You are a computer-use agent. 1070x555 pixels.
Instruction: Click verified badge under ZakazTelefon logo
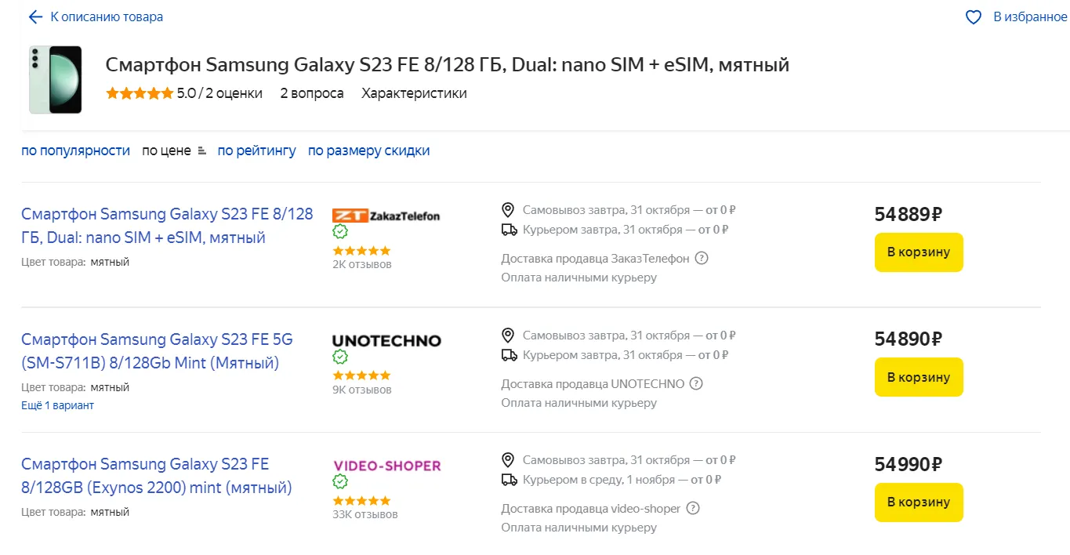[x=340, y=232]
